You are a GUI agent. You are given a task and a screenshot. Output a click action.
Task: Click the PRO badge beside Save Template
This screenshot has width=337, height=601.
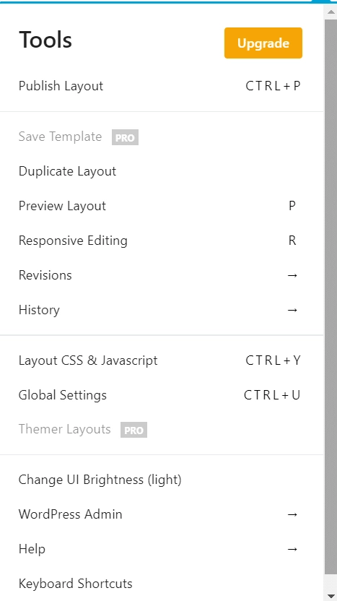pyautogui.click(x=125, y=137)
